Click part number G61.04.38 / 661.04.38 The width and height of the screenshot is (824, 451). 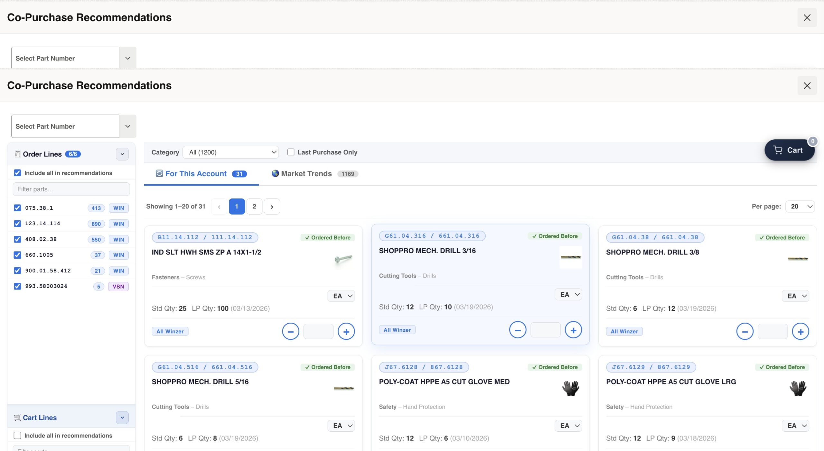655,237
